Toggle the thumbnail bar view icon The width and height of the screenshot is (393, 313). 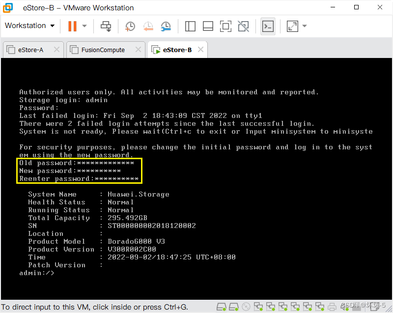point(208,26)
